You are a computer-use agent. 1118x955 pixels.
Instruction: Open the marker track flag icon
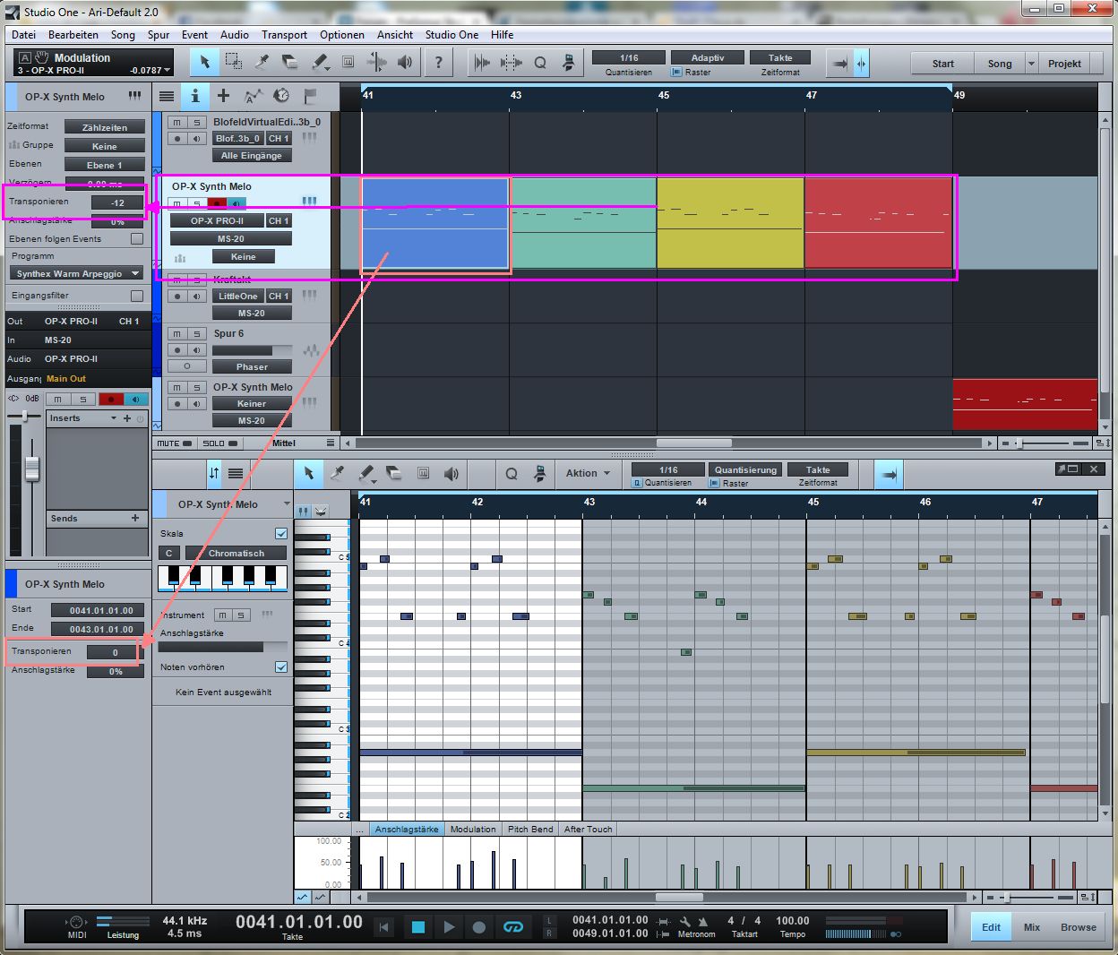(310, 96)
